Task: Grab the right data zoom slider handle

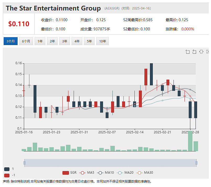Action: pos(197,163)
